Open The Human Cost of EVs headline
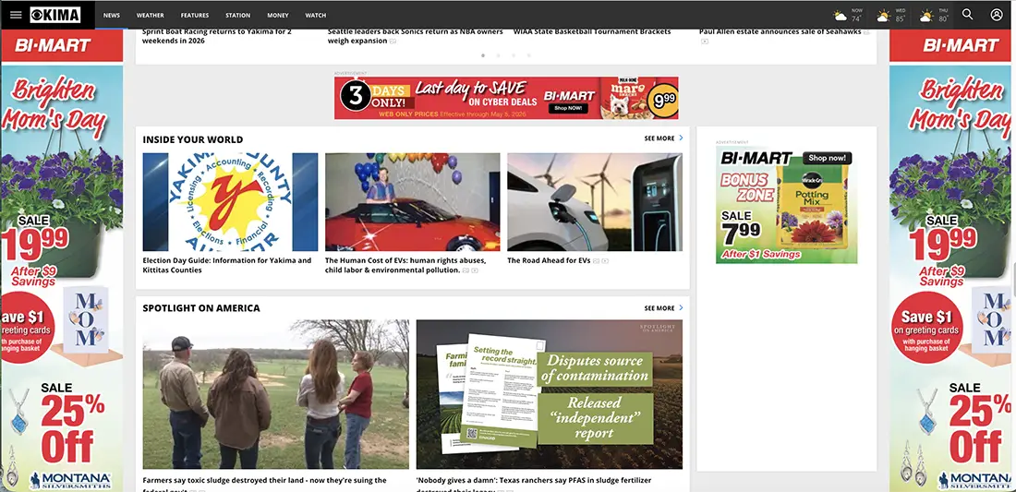1016x492 pixels. pos(405,266)
